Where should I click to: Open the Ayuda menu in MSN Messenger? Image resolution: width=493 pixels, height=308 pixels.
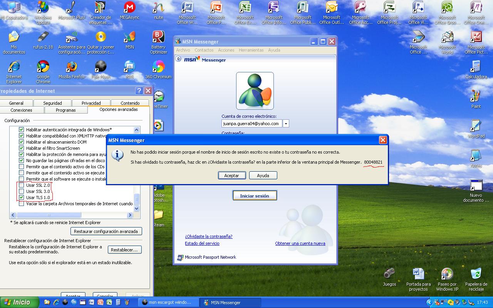pyautogui.click(x=274, y=50)
